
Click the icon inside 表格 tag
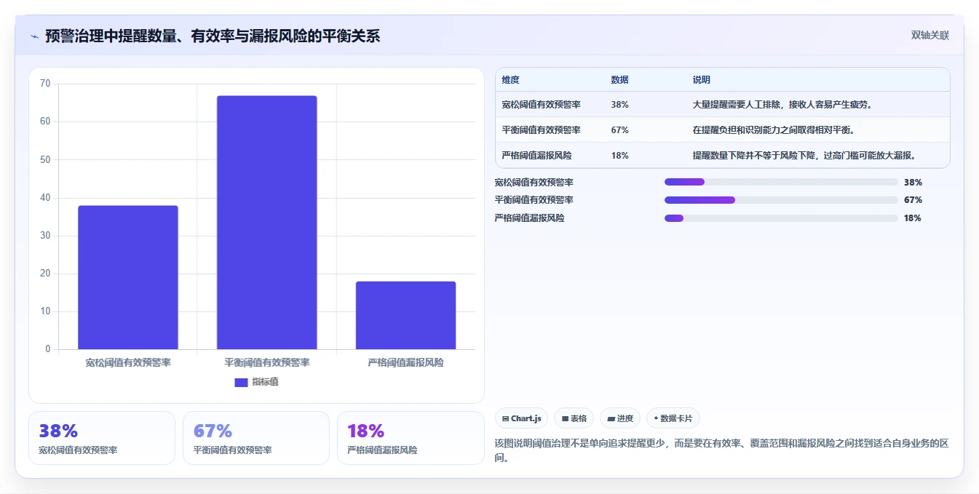click(565, 419)
